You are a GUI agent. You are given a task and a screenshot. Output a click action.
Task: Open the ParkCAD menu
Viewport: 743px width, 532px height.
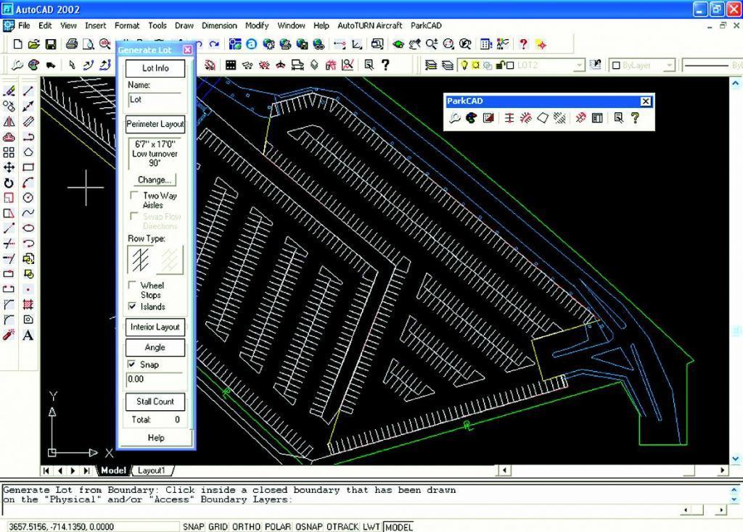pos(426,25)
